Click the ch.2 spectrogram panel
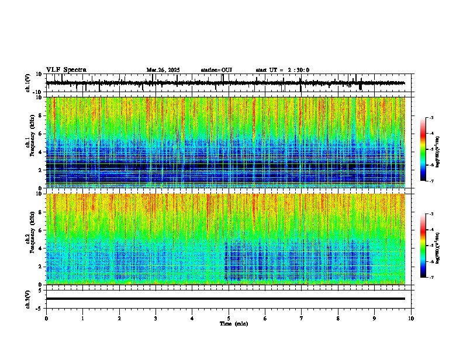The width and height of the screenshot is (463, 357). 226,239
